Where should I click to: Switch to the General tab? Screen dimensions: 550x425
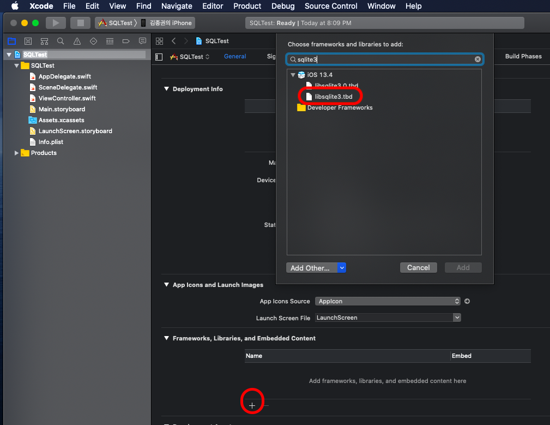(x=235, y=56)
